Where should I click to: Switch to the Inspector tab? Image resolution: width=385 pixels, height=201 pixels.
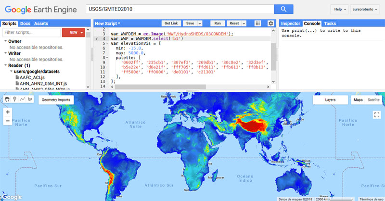[291, 24]
